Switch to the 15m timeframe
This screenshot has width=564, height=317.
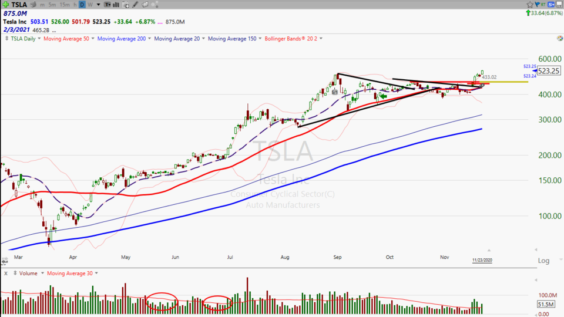click(65, 5)
